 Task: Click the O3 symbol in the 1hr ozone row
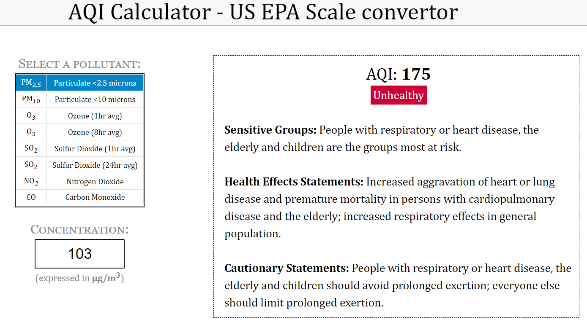point(31,116)
